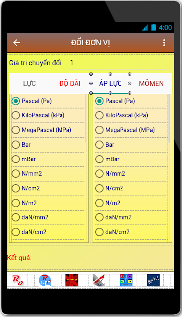Choose mBar in the left list
This screenshot has width=182, height=317.
(x=48, y=159)
